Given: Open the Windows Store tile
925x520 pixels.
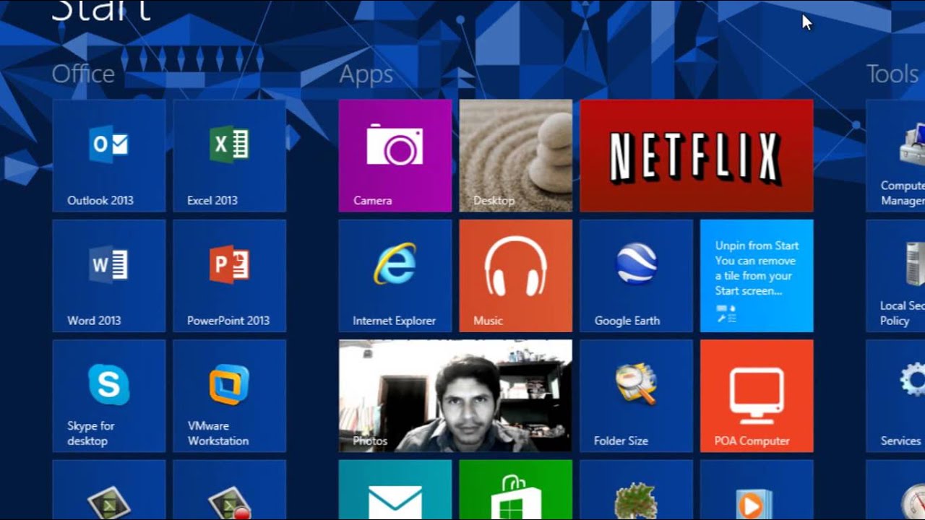Looking at the screenshot, I should pyautogui.click(x=515, y=491).
